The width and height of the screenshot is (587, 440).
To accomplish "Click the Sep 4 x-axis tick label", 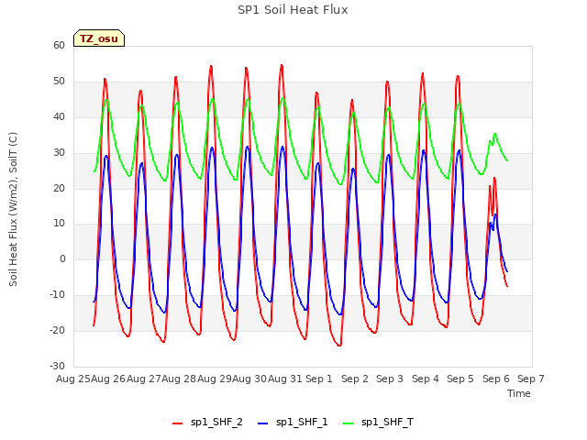I will 426,379.
